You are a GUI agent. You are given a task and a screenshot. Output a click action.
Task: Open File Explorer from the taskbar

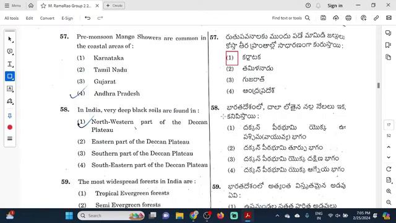pos(179,216)
